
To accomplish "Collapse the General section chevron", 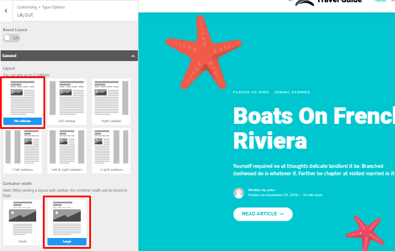I will pyautogui.click(x=133, y=56).
